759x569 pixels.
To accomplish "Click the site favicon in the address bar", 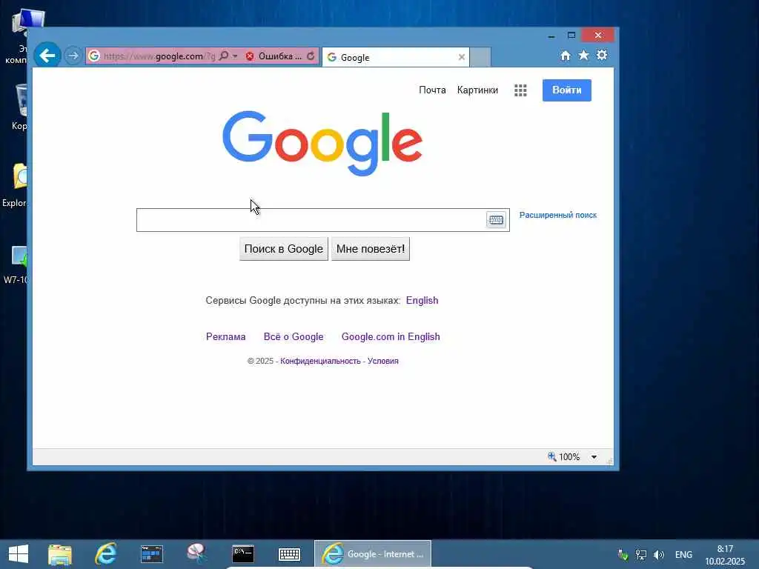I will click(x=94, y=56).
